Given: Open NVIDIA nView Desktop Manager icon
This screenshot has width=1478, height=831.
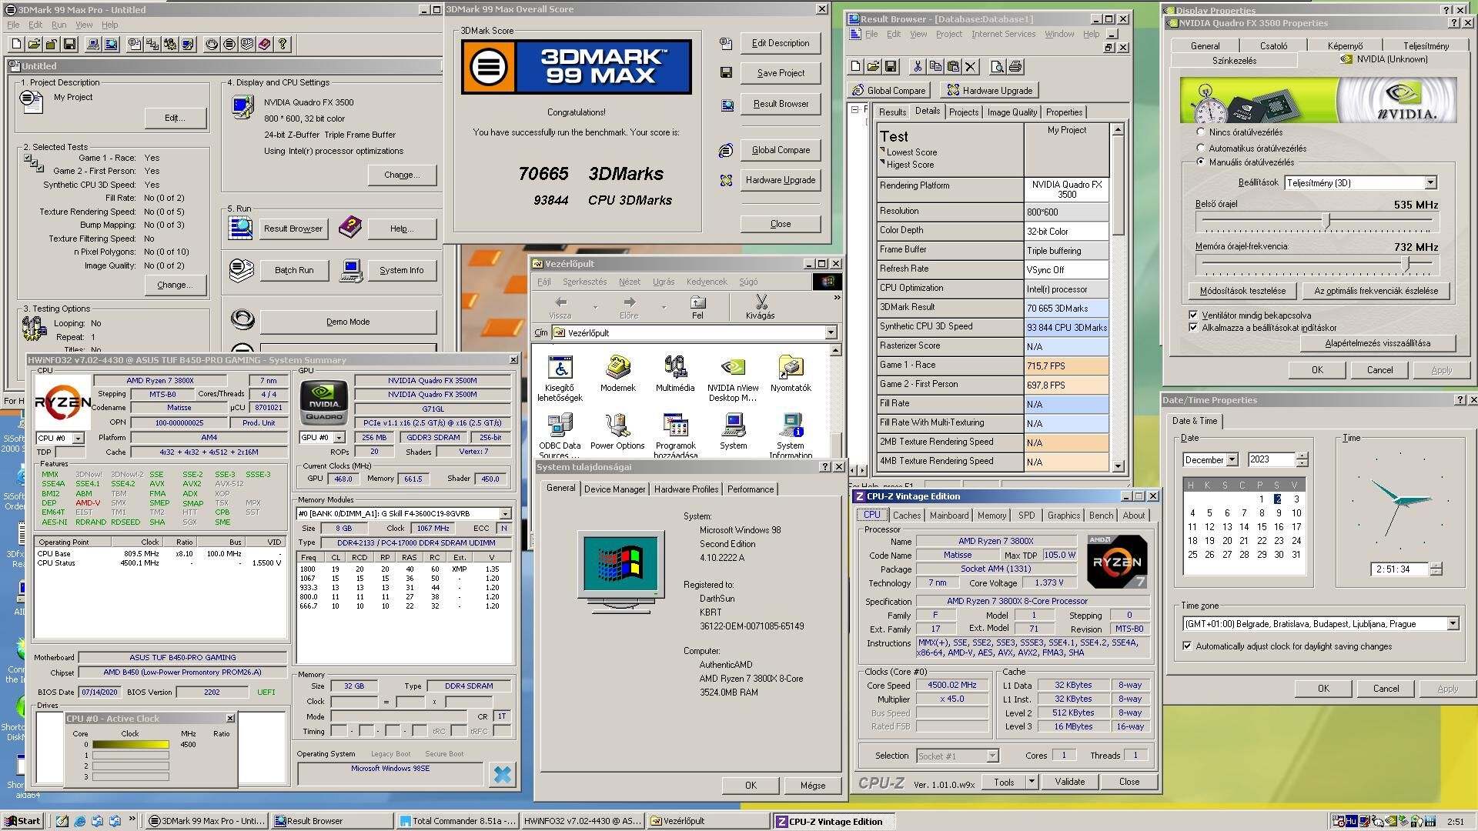Looking at the screenshot, I should pyautogui.click(x=733, y=379).
